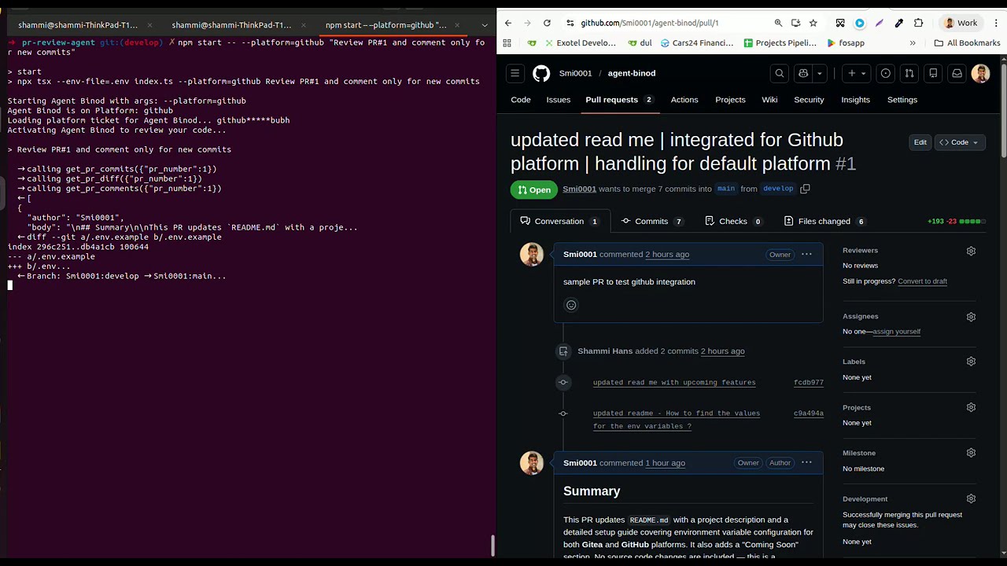Open the Create new plus dropdown
The height and width of the screenshot is (566, 1007).
pos(857,73)
